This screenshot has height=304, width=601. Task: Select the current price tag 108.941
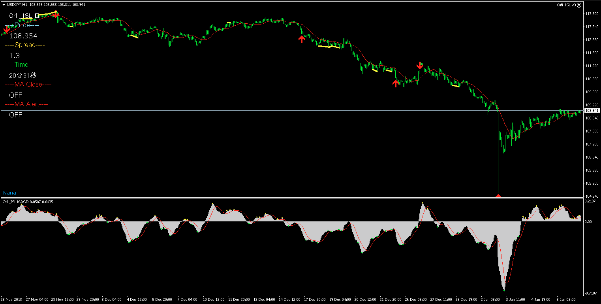pyautogui.click(x=592, y=111)
